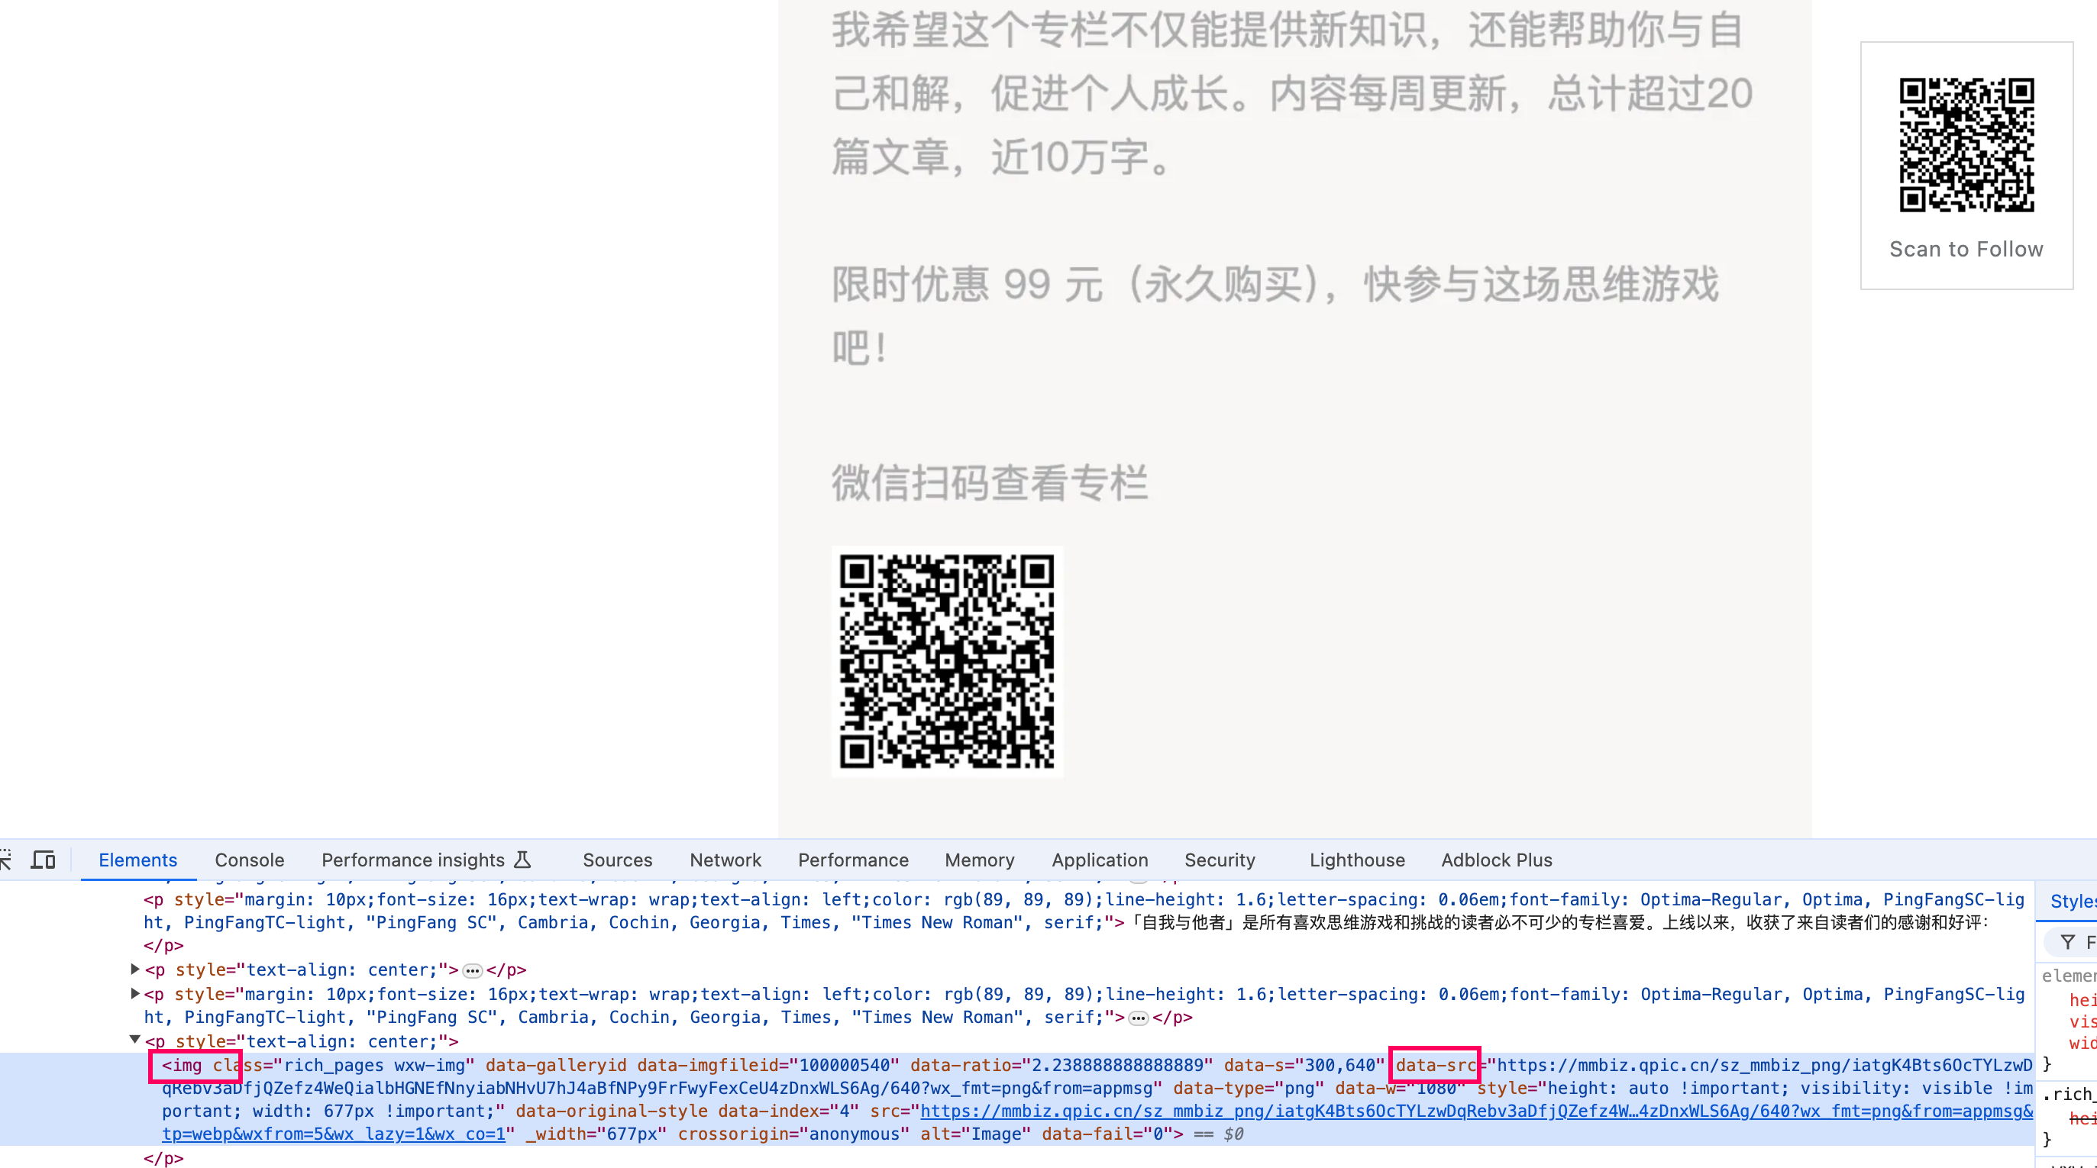Expand the collapsed text-align center paragraph node
2097x1168 pixels.
[x=135, y=969]
